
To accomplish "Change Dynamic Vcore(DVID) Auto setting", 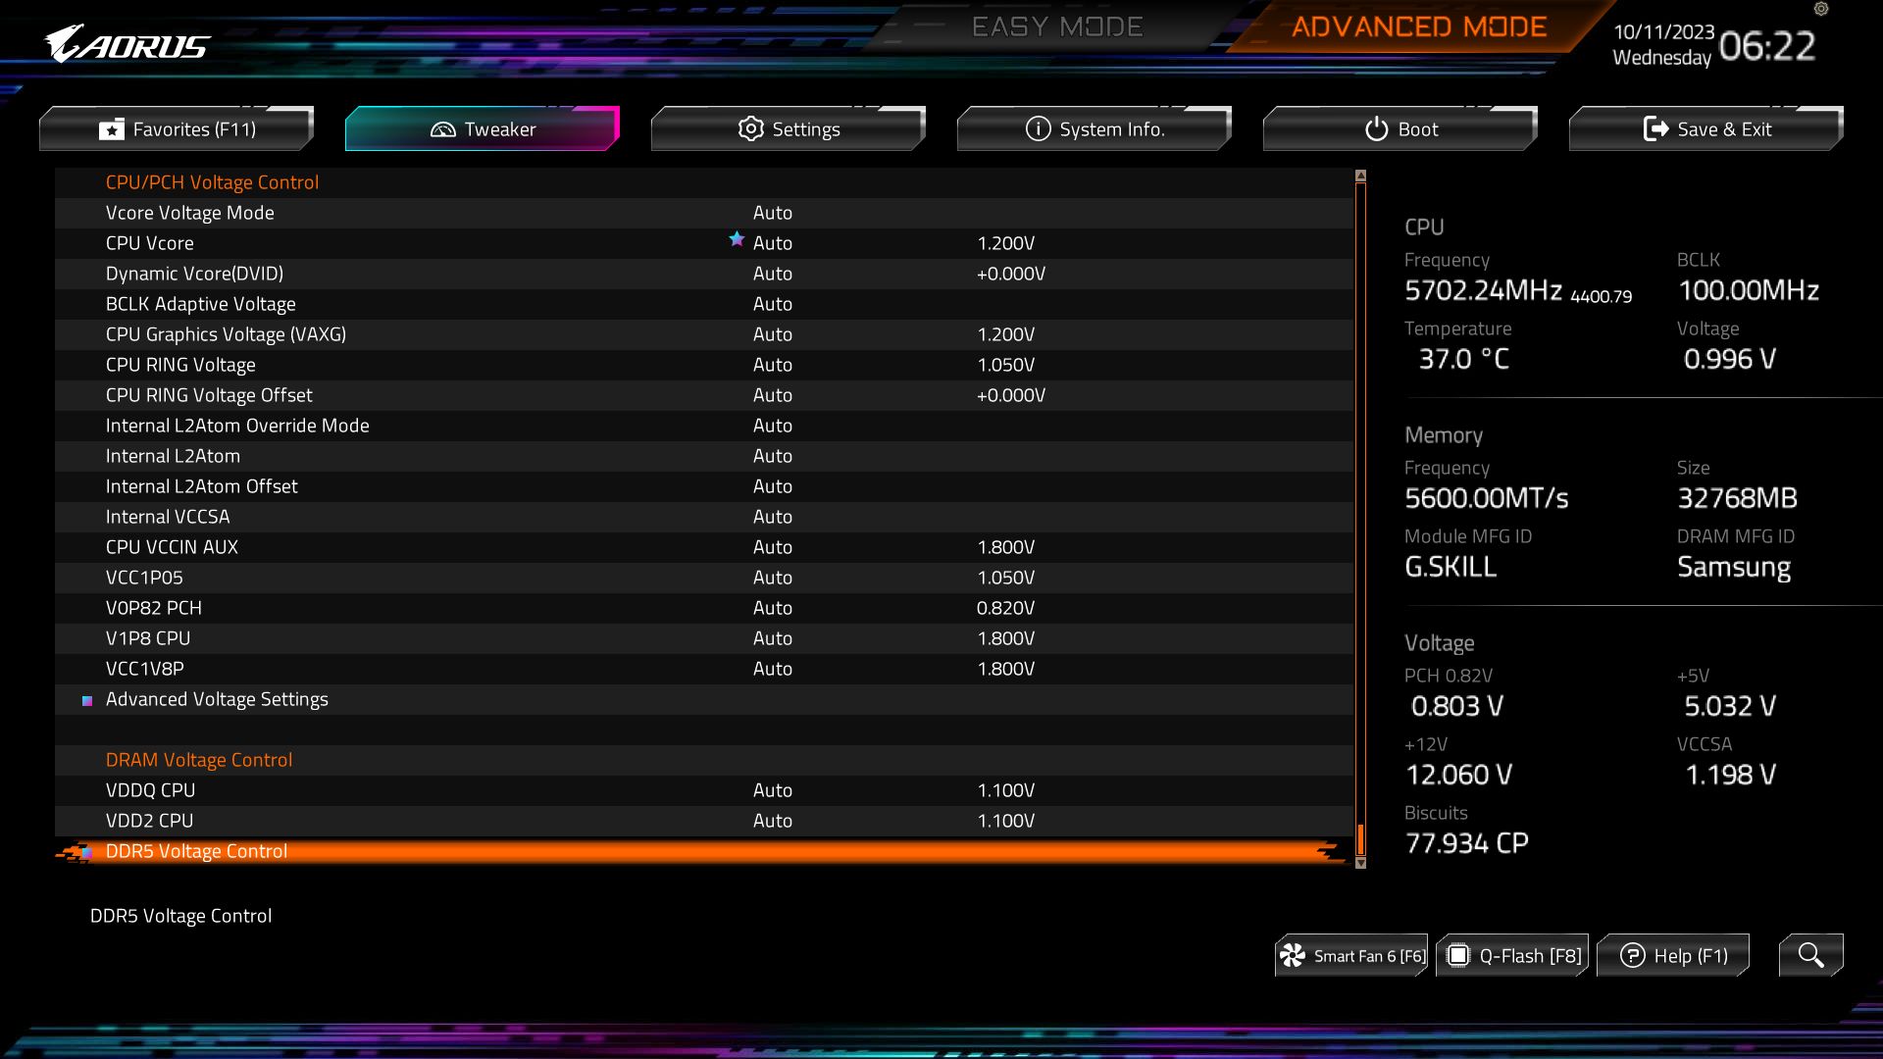I will click(772, 274).
